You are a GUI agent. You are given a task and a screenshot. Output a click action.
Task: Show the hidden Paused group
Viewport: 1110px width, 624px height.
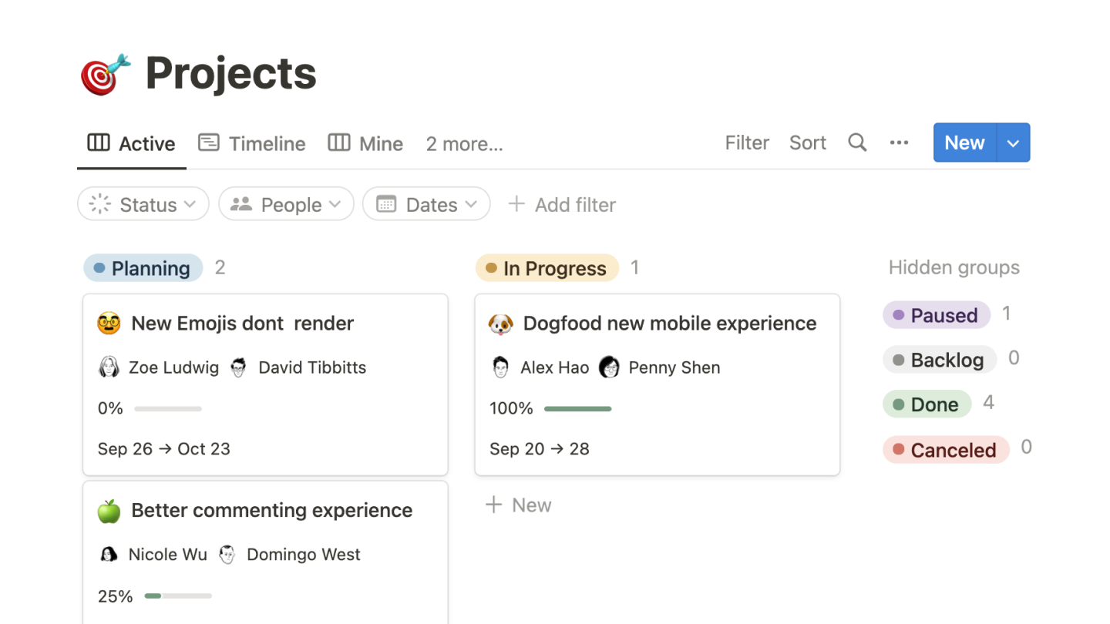(x=936, y=315)
